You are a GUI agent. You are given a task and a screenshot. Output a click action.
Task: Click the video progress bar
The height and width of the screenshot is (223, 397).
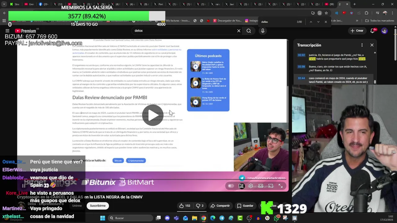tap(153, 179)
